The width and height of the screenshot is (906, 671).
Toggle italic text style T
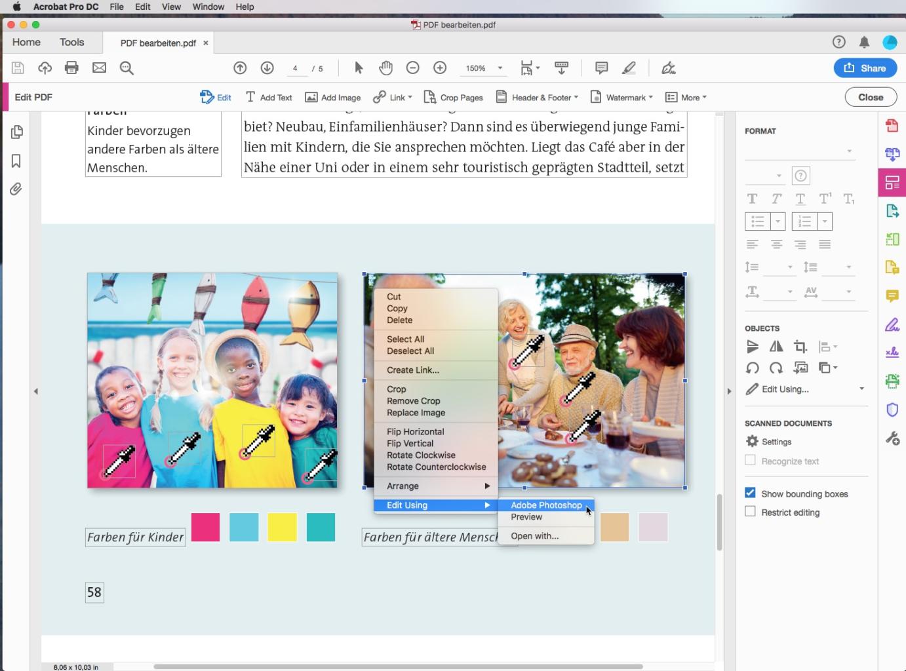[x=776, y=199]
